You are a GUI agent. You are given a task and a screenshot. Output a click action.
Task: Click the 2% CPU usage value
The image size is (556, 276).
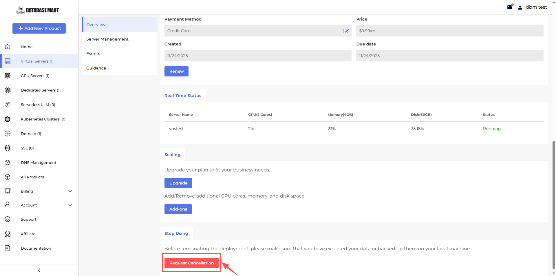click(251, 129)
